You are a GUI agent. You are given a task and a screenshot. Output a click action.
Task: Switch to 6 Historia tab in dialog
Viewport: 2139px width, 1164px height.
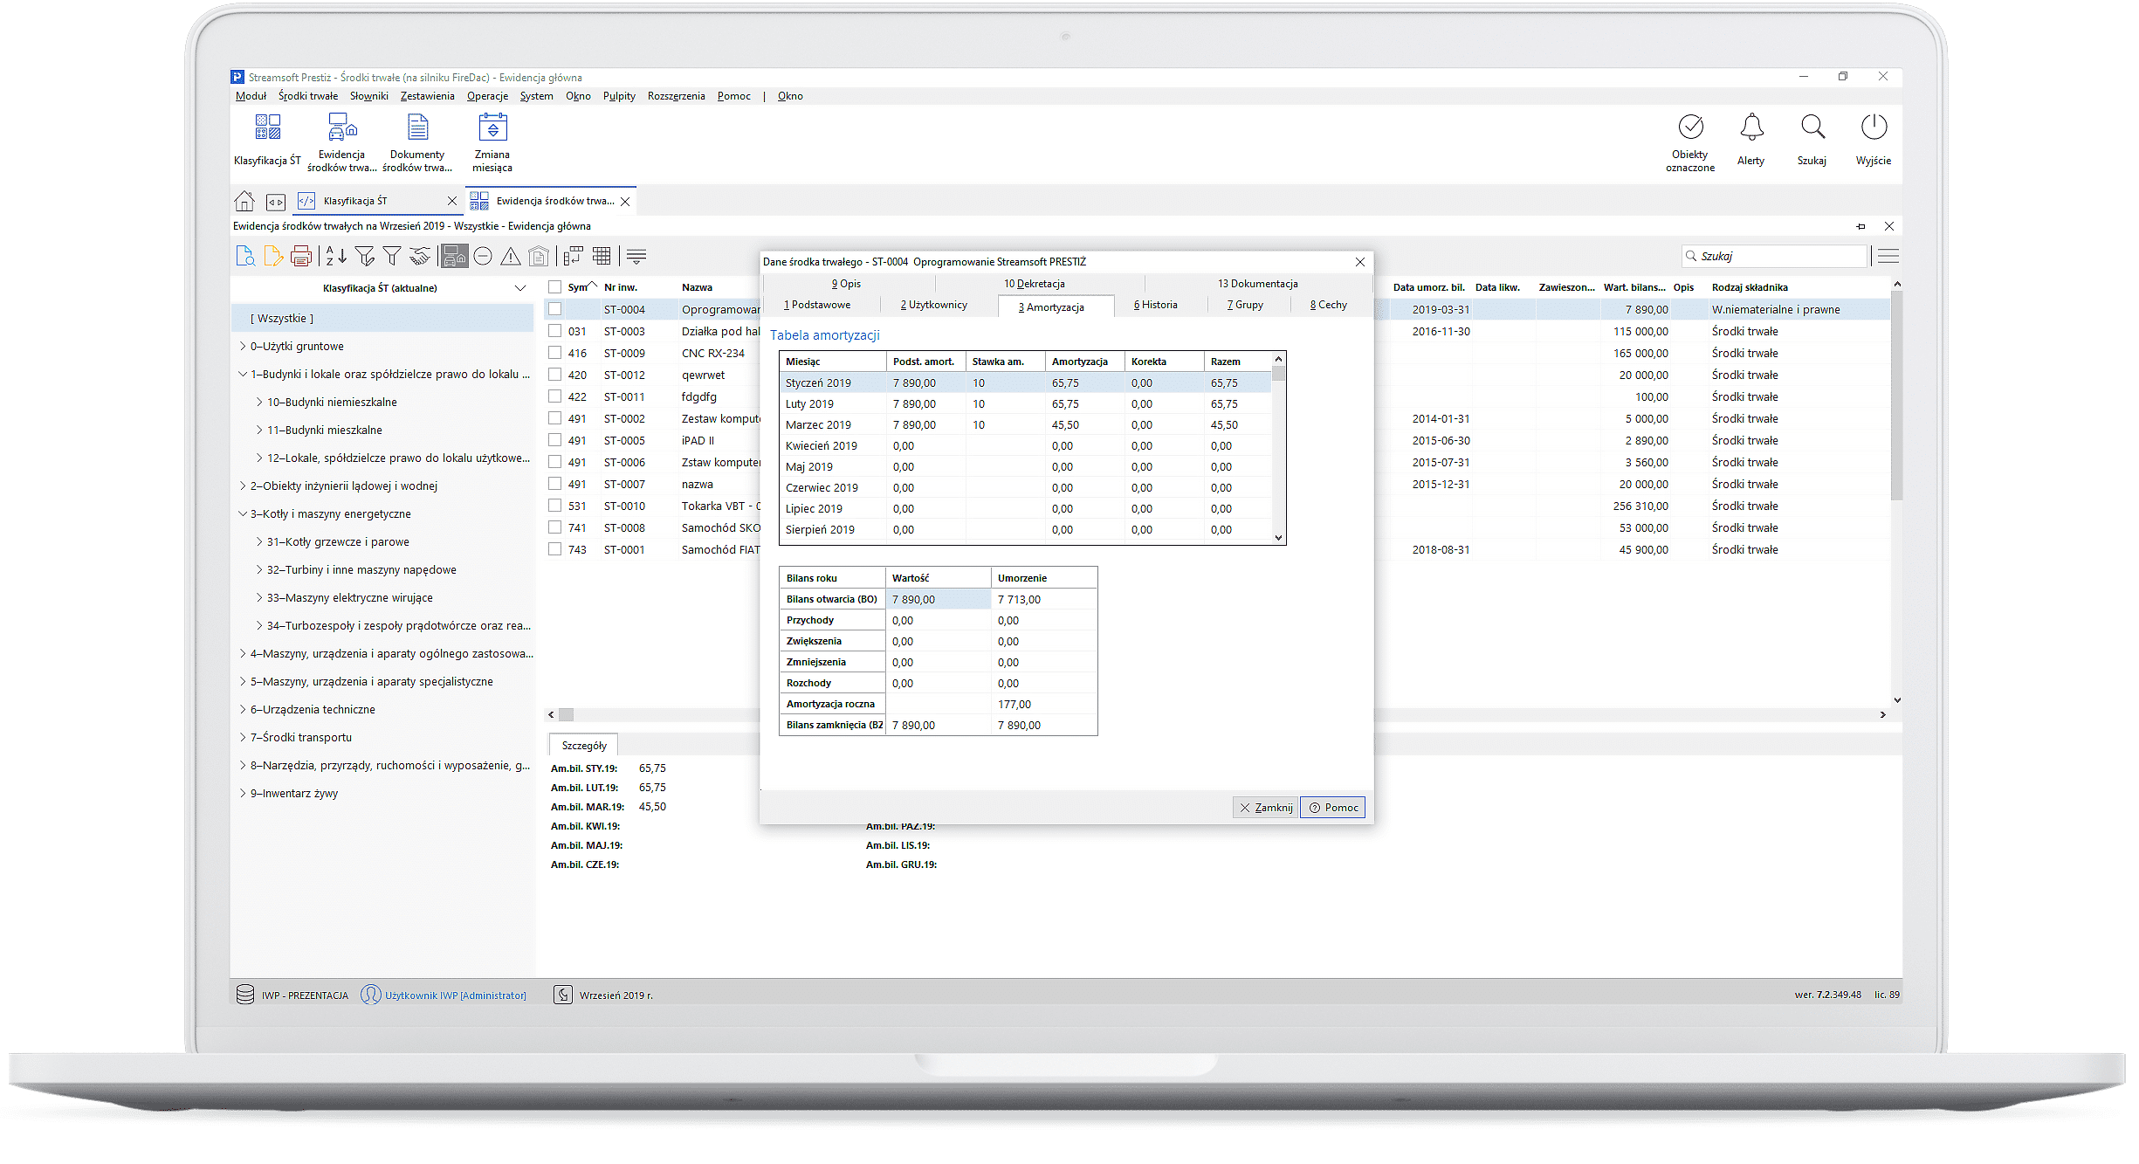[x=1156, y=305]
